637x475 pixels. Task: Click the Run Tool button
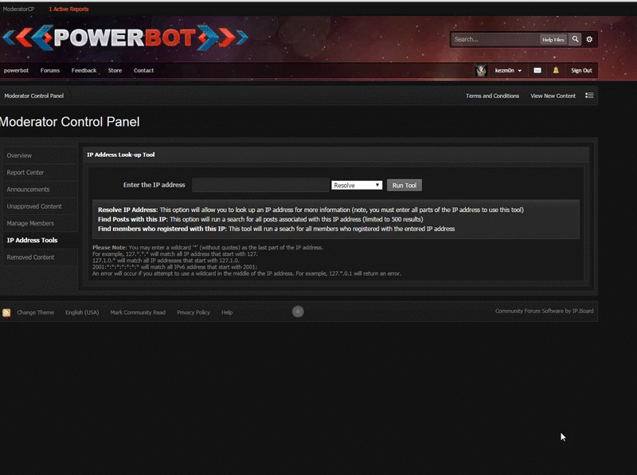[404, 185]
